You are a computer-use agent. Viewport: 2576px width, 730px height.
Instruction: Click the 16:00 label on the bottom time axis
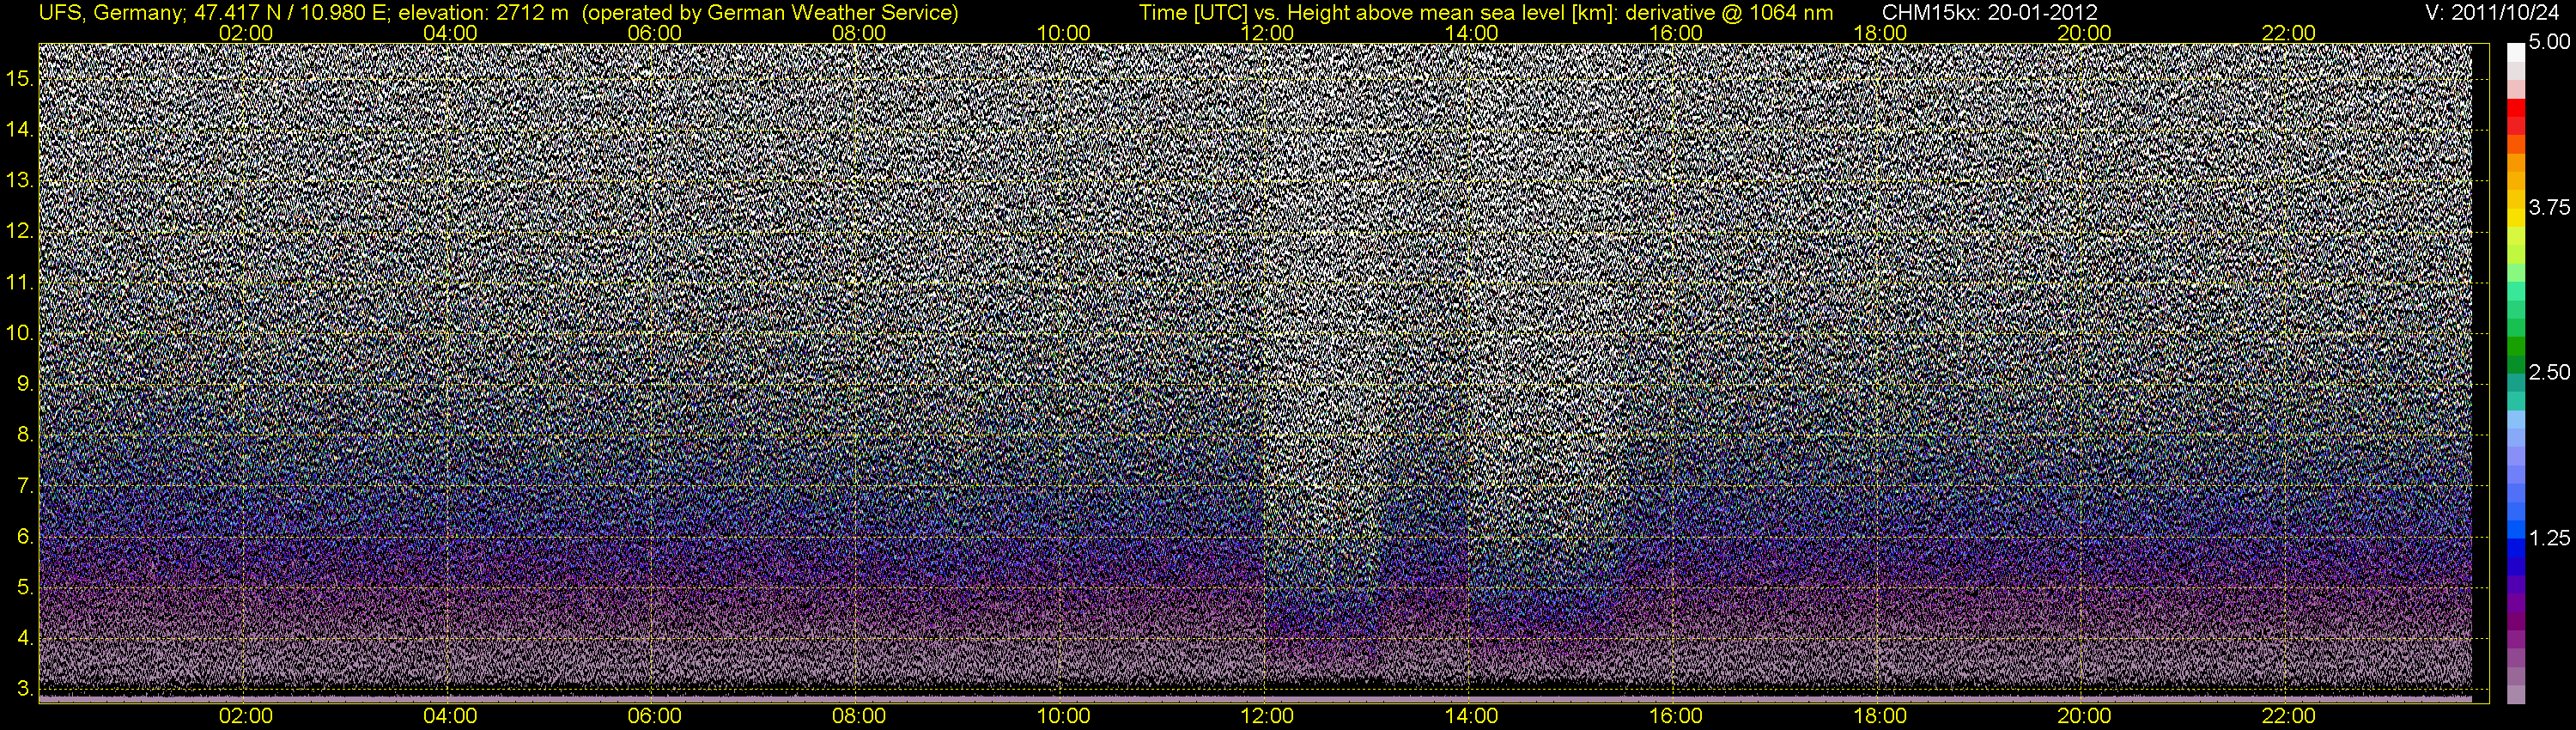[1676, 716]
